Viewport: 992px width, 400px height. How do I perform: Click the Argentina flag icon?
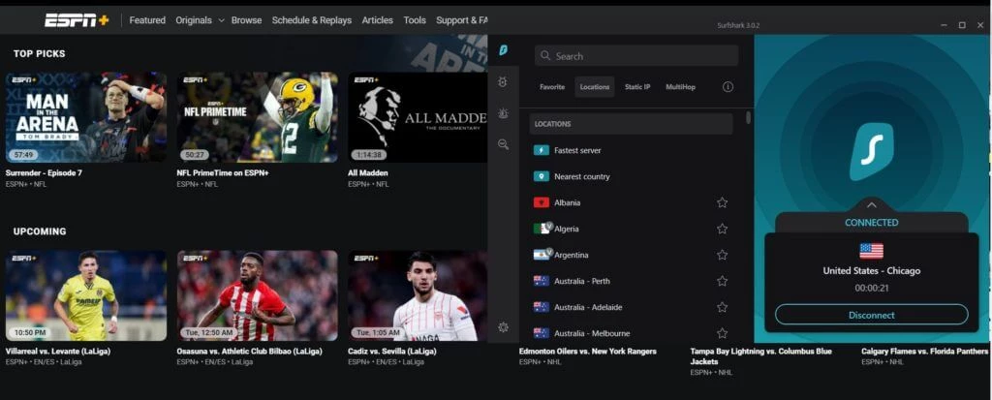click(542, 255)
